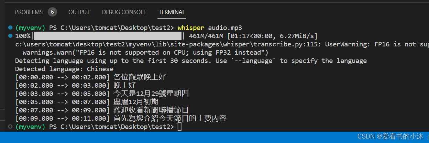This screenshot has height=143, width=429.
Task: Click the problems count badge showing 6
Action: [x=52, y=12]
